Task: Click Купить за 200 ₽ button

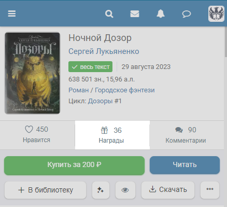Action: point(74,165)
